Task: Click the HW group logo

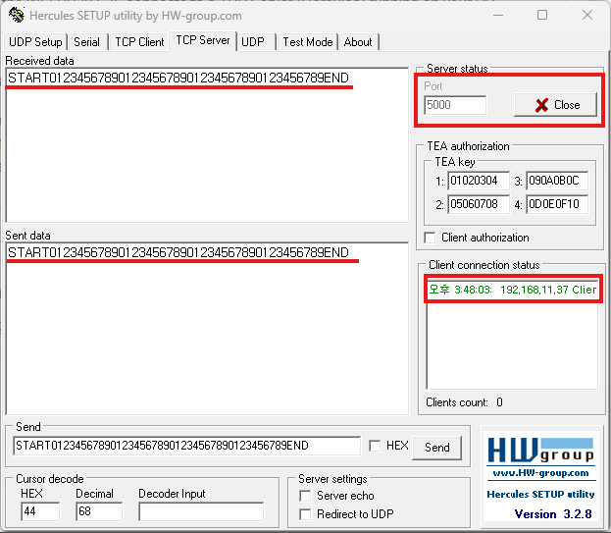Action: pyautogui.click(x=540, y=452)
